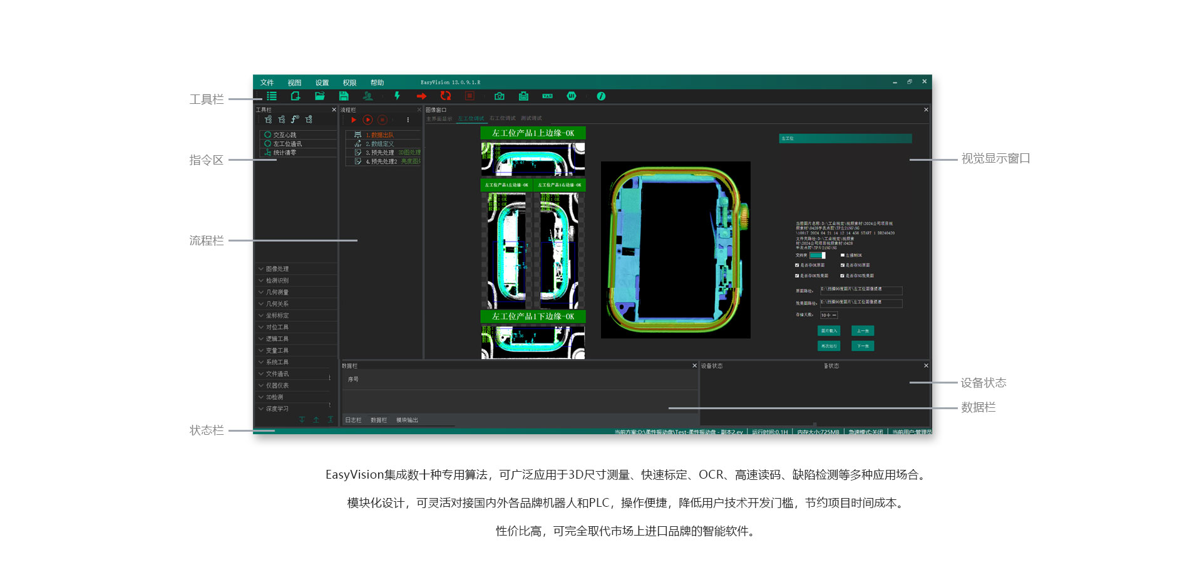The height and width of the screenshot is (580, 1202).
Task: Click the circled play button in 流程栏
Action: (367, 120)
